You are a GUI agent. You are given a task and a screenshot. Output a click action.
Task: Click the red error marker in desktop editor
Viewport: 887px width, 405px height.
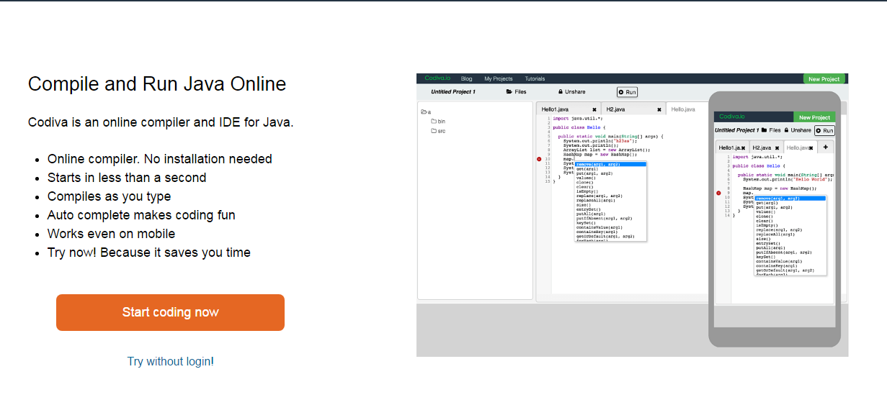click(539, 159)
